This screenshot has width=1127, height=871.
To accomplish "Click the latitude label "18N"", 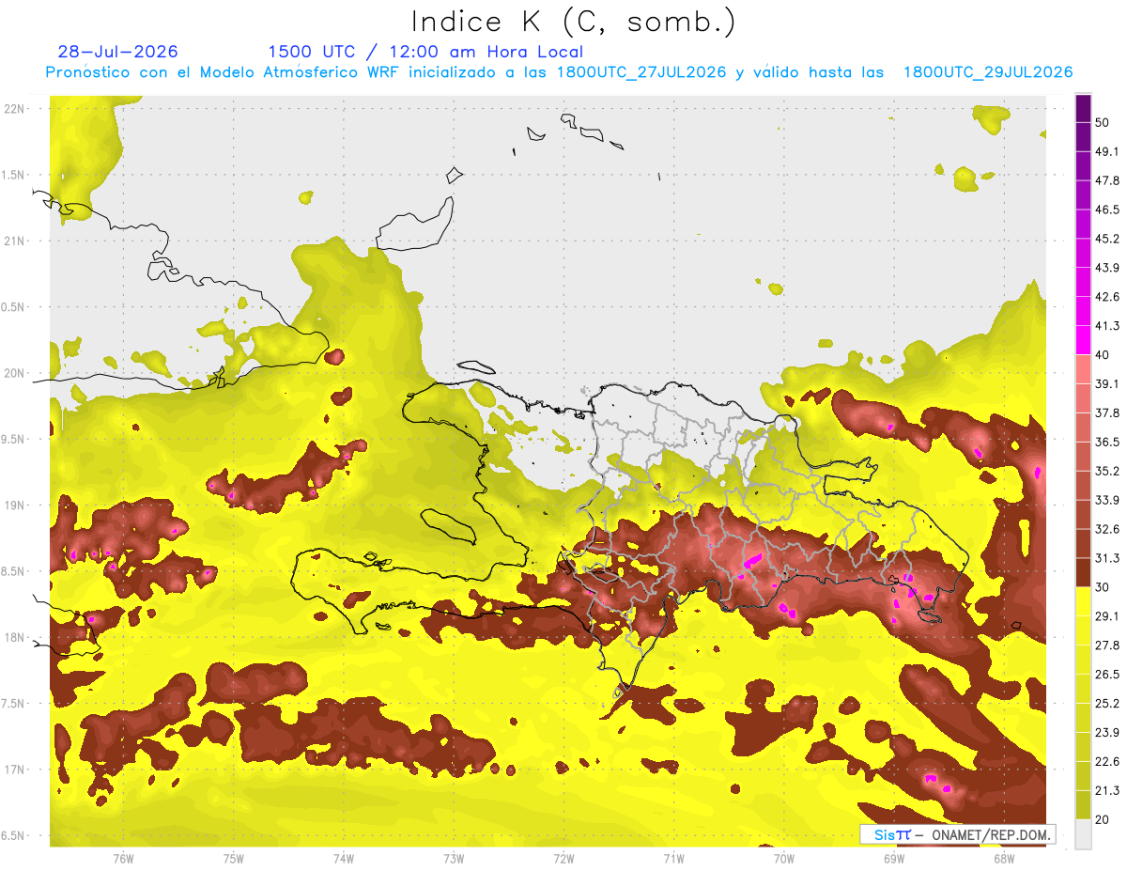I will pyautogui.click(x=15, y=638).
